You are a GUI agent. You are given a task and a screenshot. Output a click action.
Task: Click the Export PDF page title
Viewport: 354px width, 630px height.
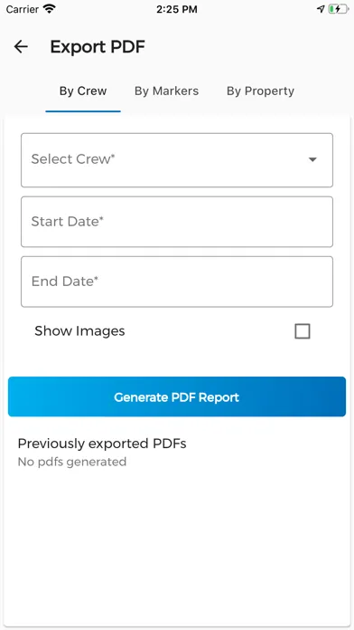pos(98,47)
